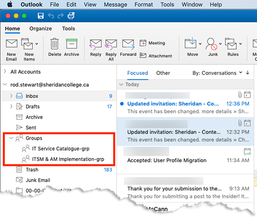The width and height of the screenshot is (257, 224).
Task: Open the Sent folder
Action: click(58, 128)
